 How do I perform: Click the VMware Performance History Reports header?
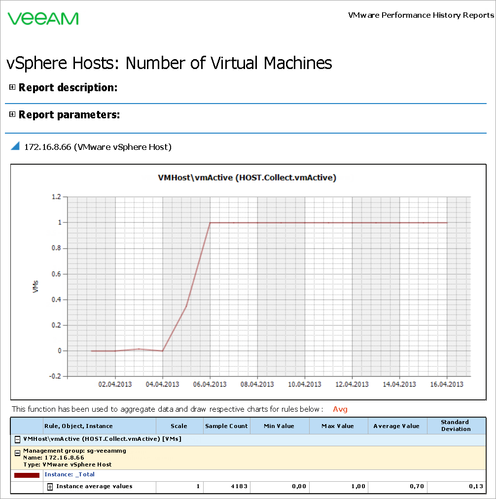point(421,15)
